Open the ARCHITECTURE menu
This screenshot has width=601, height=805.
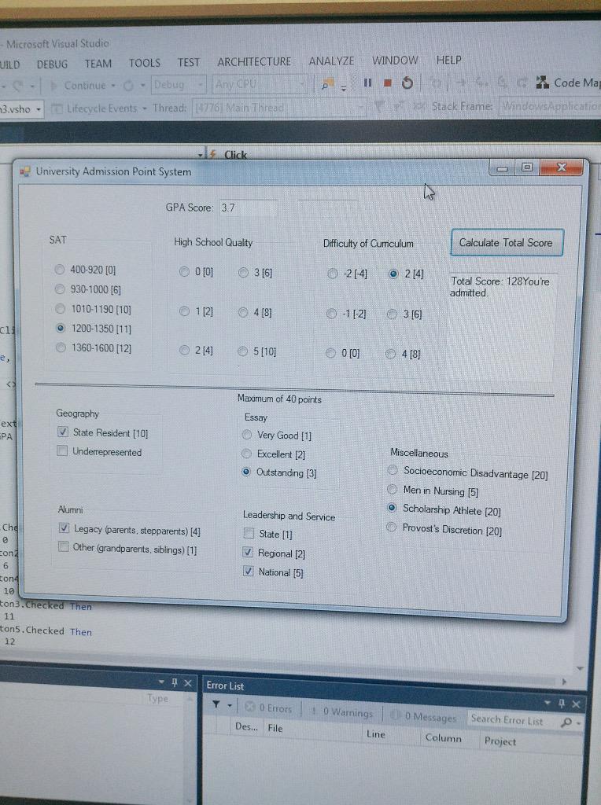coord(254,61)
